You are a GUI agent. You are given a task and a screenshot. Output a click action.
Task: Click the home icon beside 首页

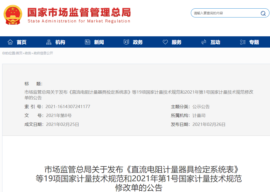click(10, 42)
